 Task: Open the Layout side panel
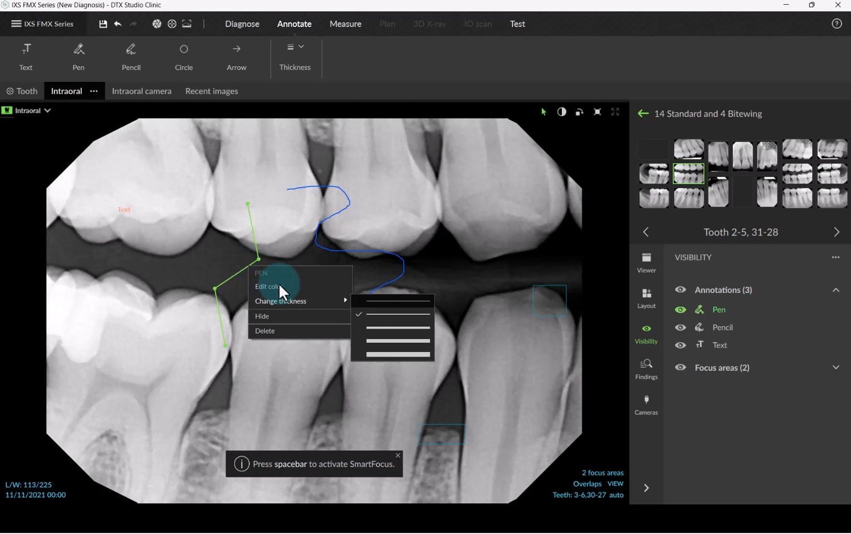tap(646, 299)
